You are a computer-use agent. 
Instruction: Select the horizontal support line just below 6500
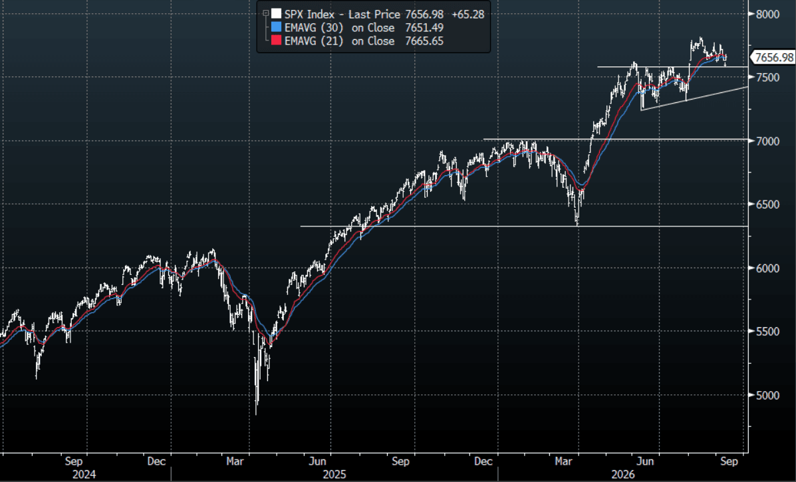click(x=525, y=226)
